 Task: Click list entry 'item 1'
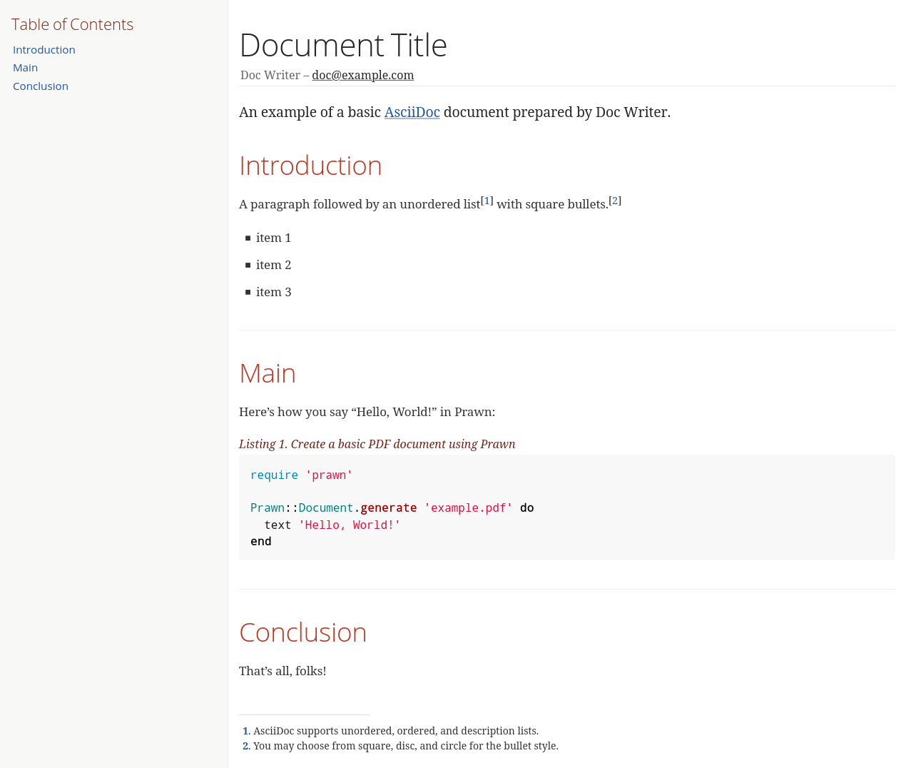tap(273, 238)
